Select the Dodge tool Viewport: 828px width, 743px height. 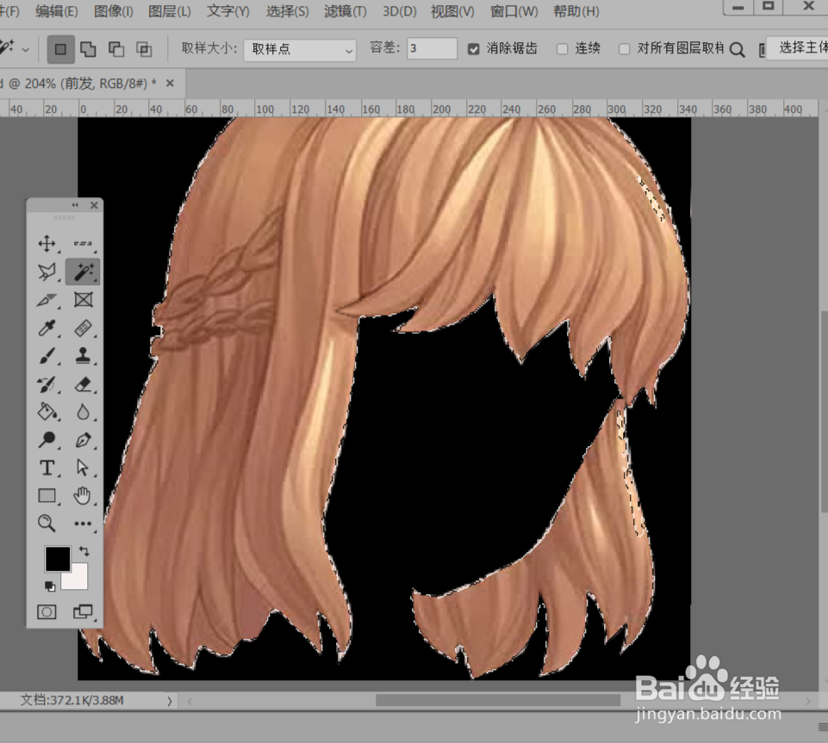pos(47,440)
